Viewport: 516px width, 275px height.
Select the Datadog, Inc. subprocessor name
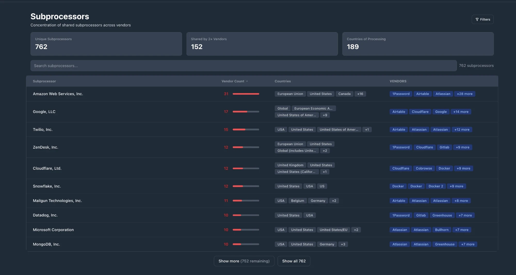point(45,215)
